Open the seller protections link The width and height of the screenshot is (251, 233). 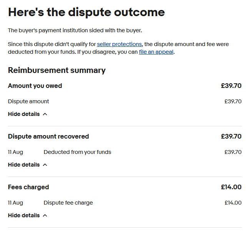pos(119,44)
